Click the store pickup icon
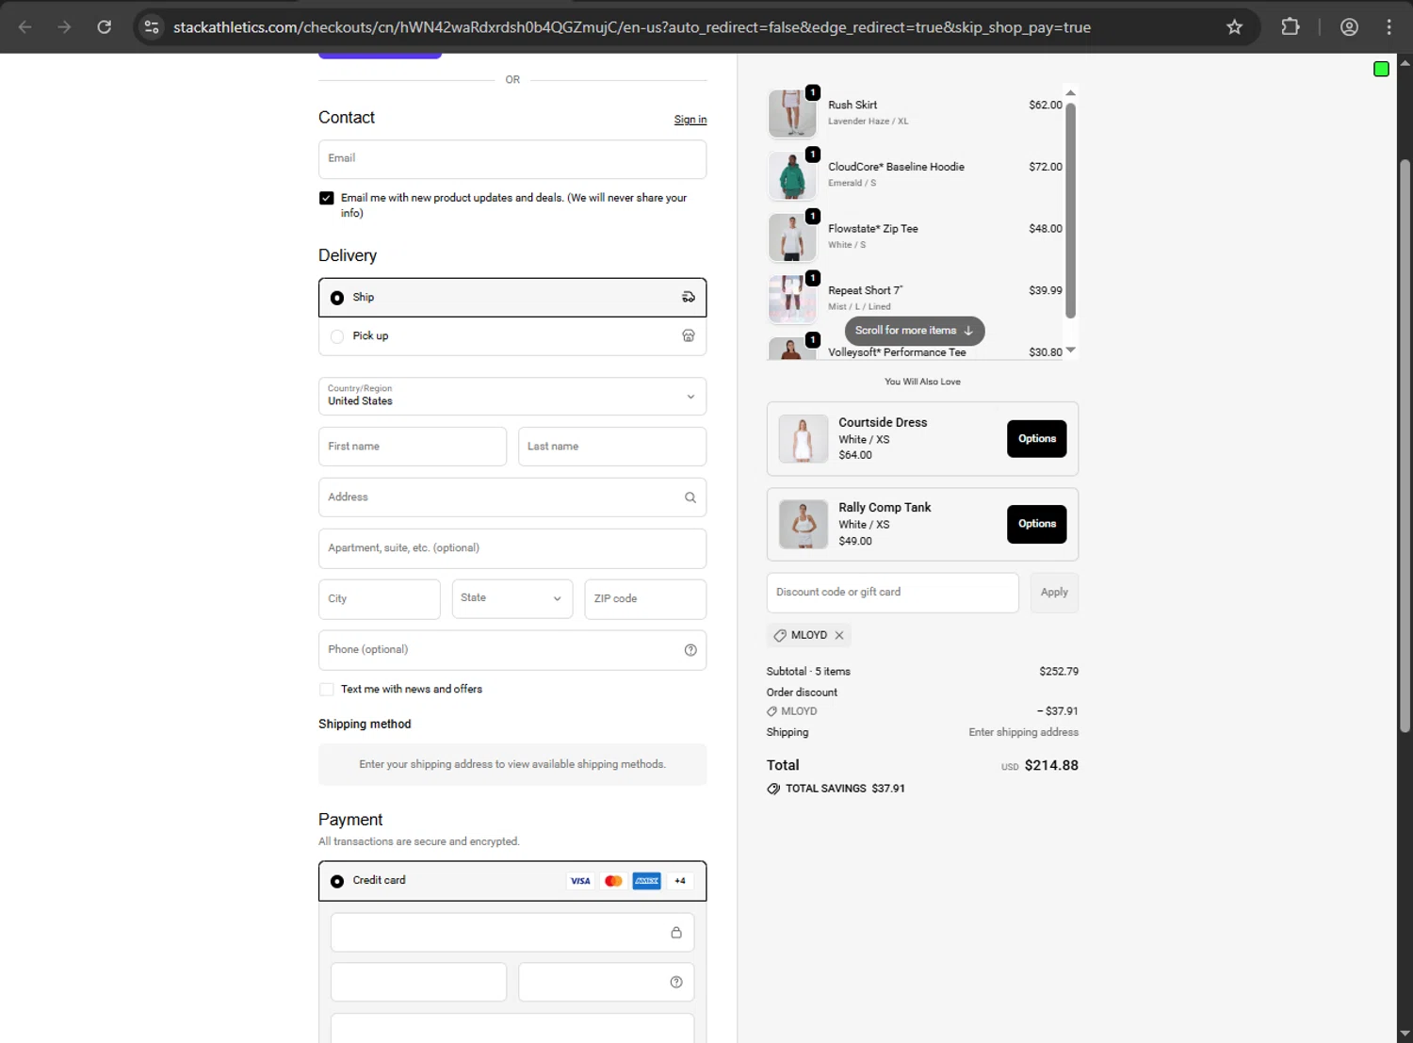 pos(689,335)
